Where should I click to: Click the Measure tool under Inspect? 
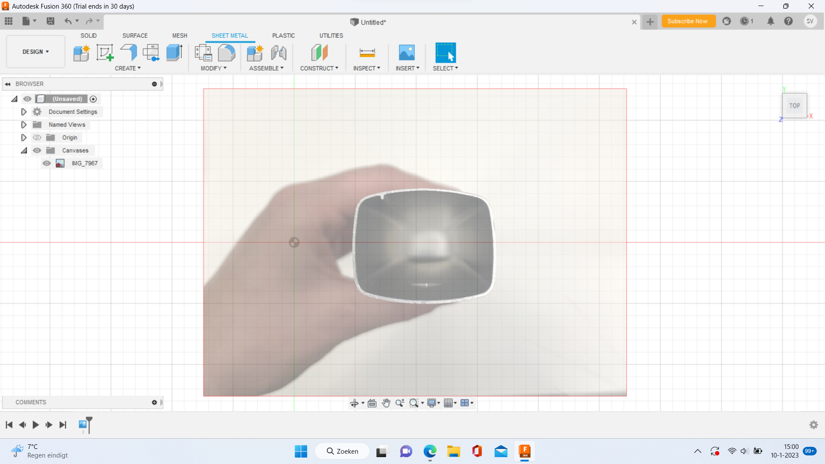pyautogui.click(x=367, y=52)
